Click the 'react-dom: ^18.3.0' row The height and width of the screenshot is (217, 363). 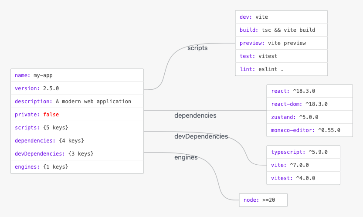click(x=310, y=104)
